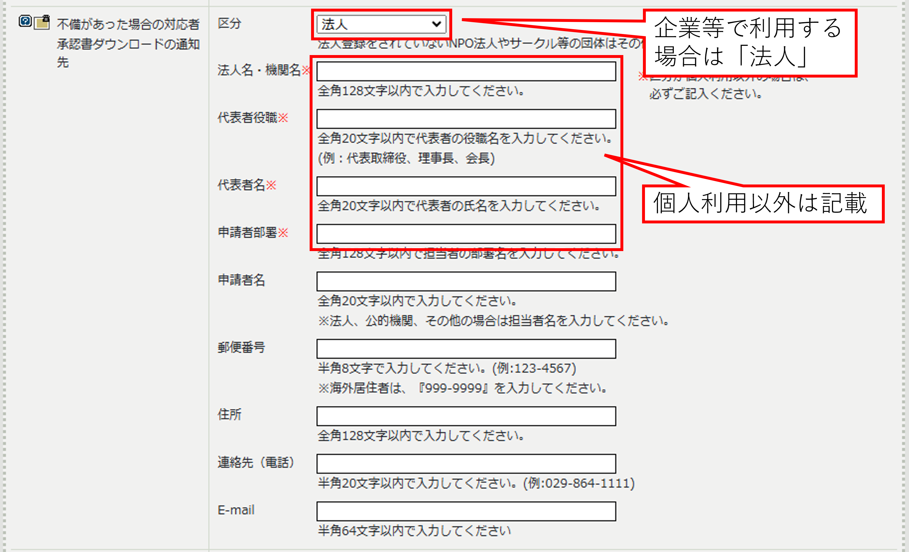
Task: Click note about 海外居住者 999-9999
Action: (463, 388)
